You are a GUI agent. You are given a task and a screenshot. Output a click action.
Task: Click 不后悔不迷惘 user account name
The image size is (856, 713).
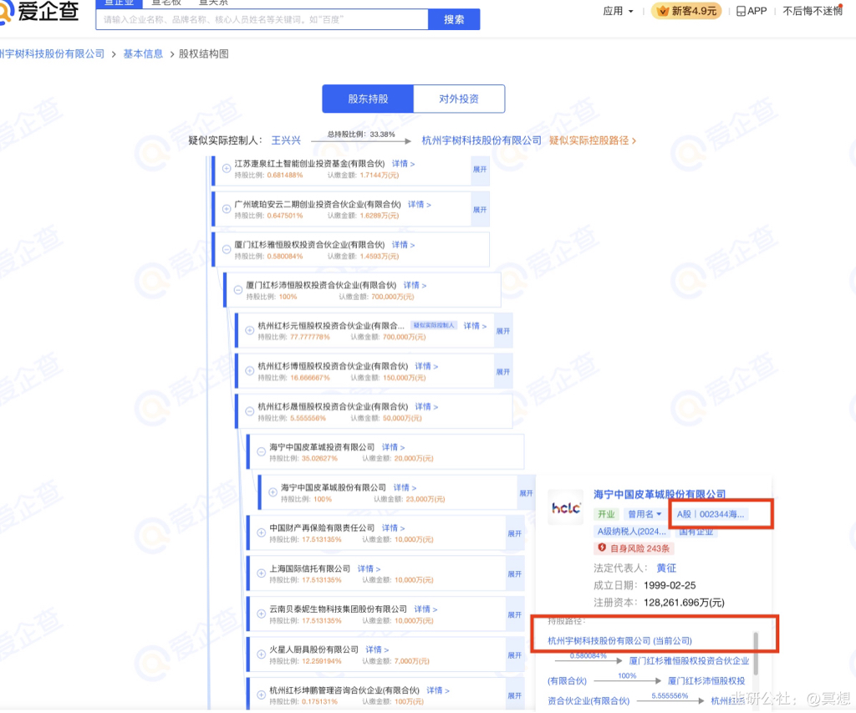[x=813, y=11]
